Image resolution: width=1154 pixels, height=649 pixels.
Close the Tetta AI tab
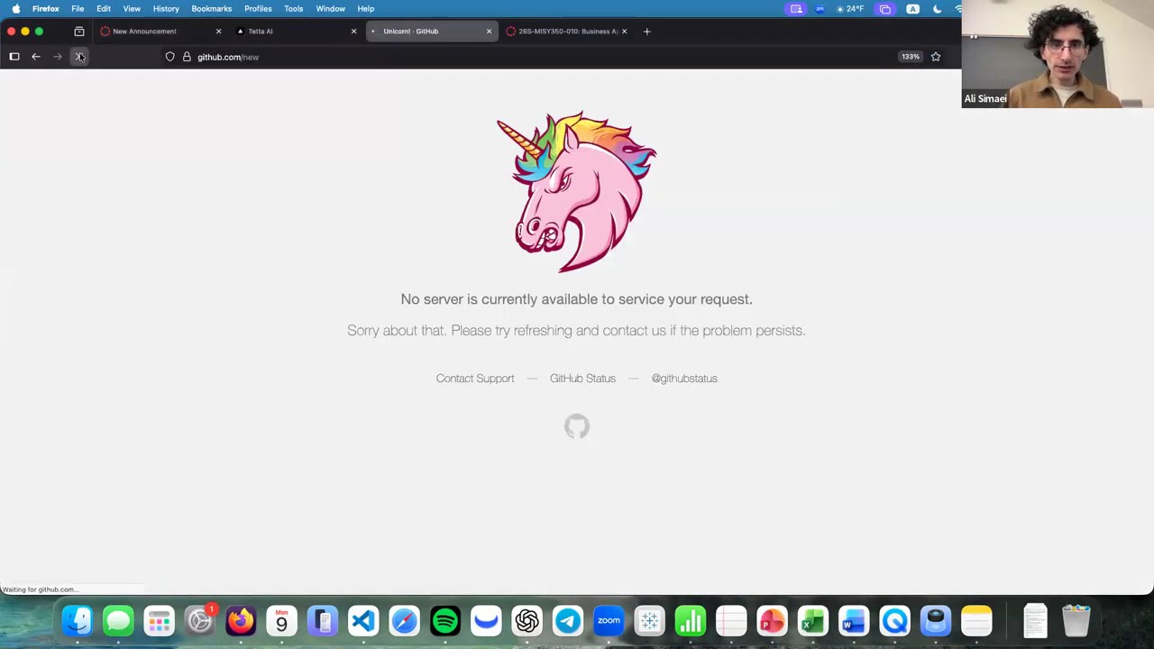coord(353,32)
